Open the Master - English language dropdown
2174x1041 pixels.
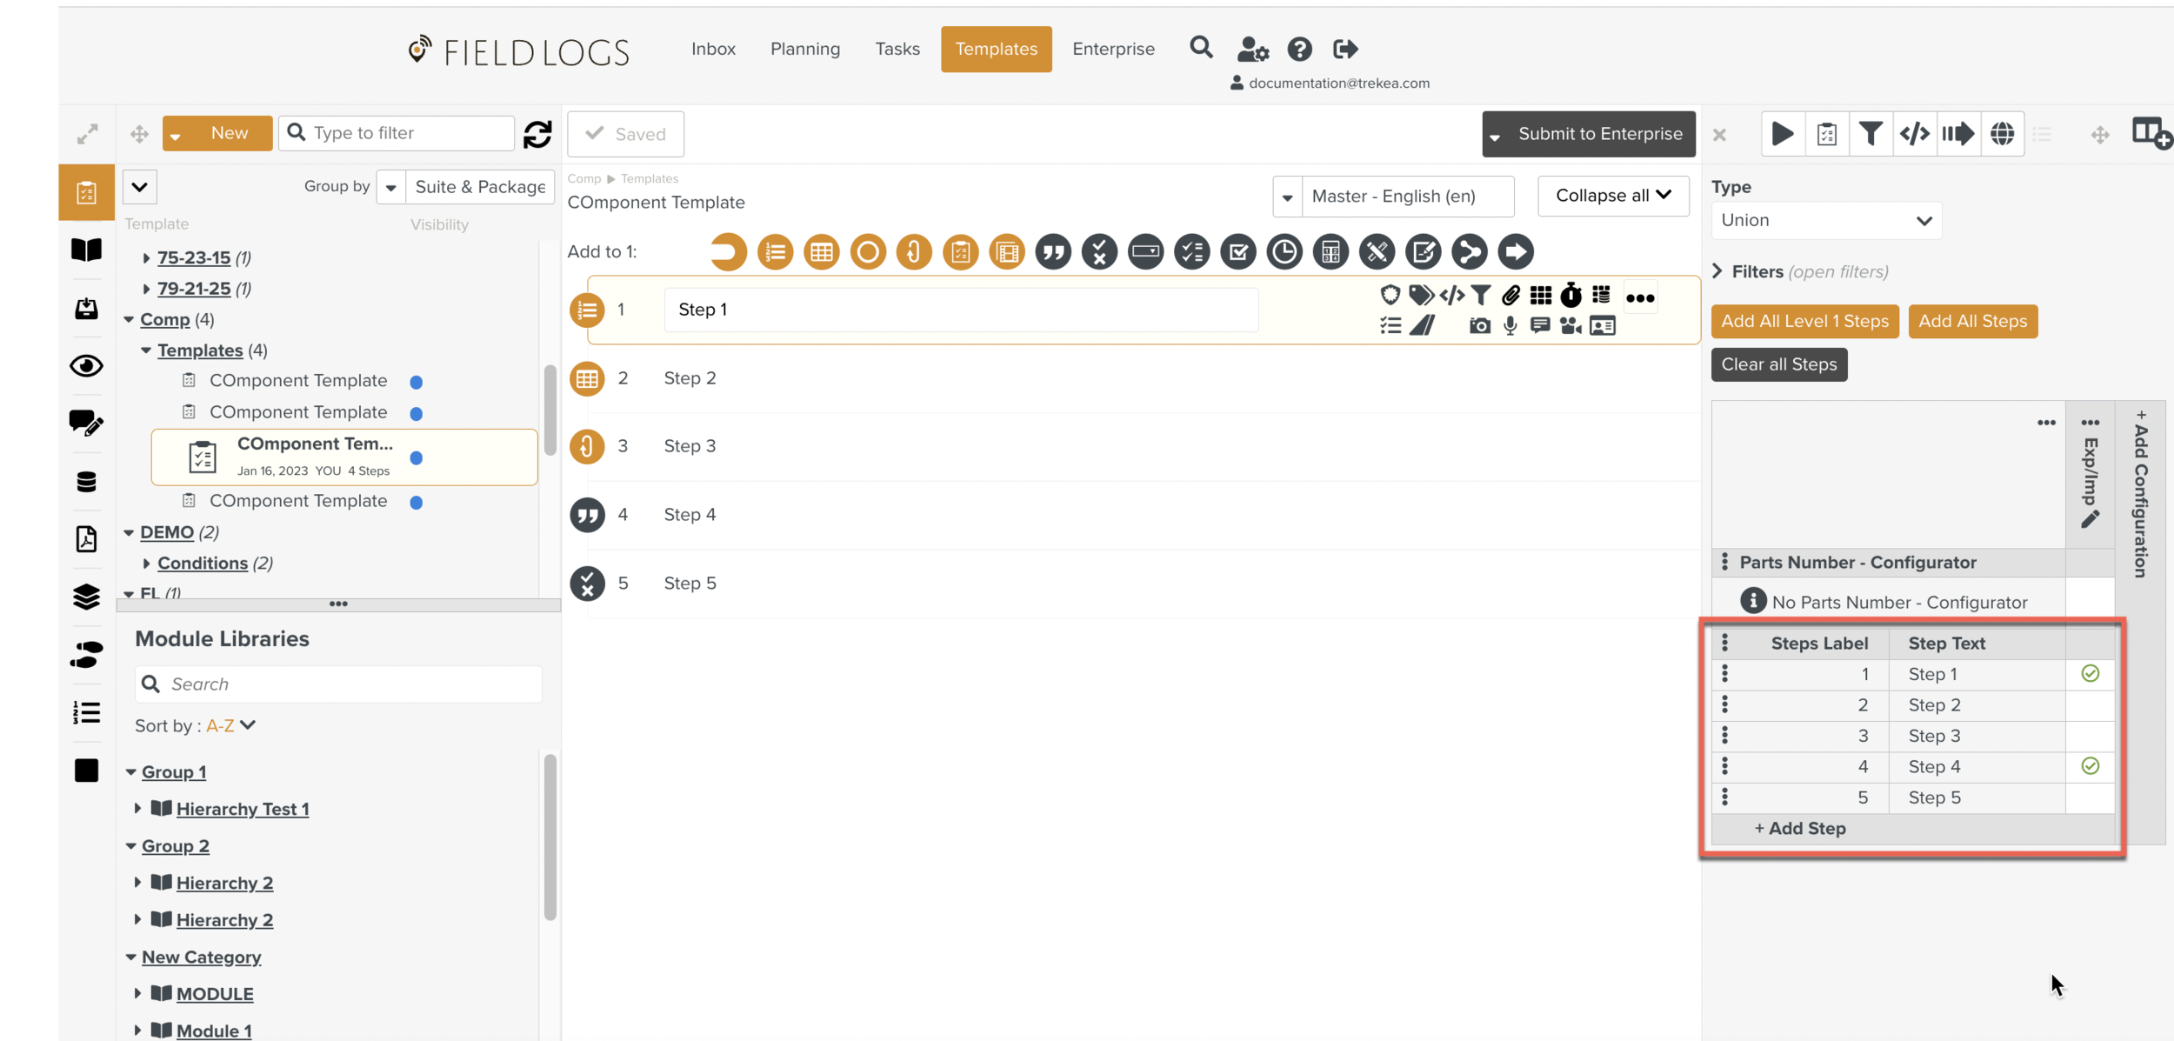coord(1393,197)
